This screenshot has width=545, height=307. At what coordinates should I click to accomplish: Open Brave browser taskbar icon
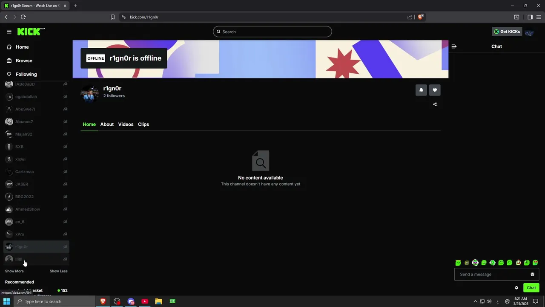pos(103,301)
